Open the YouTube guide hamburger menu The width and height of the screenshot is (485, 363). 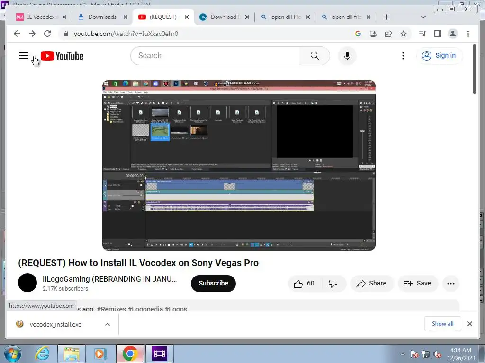(x=24, y=56)
